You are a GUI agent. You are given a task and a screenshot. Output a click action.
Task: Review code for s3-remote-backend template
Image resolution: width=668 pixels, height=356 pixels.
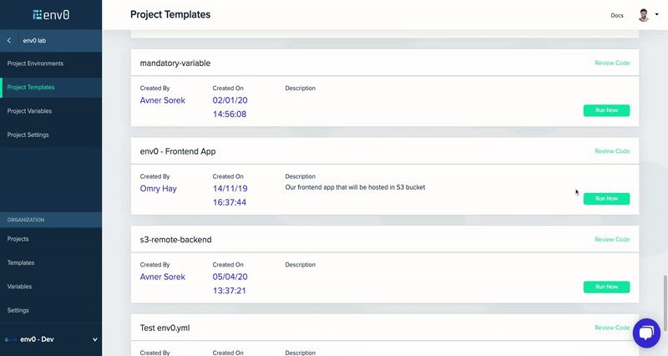click(612, 240)
